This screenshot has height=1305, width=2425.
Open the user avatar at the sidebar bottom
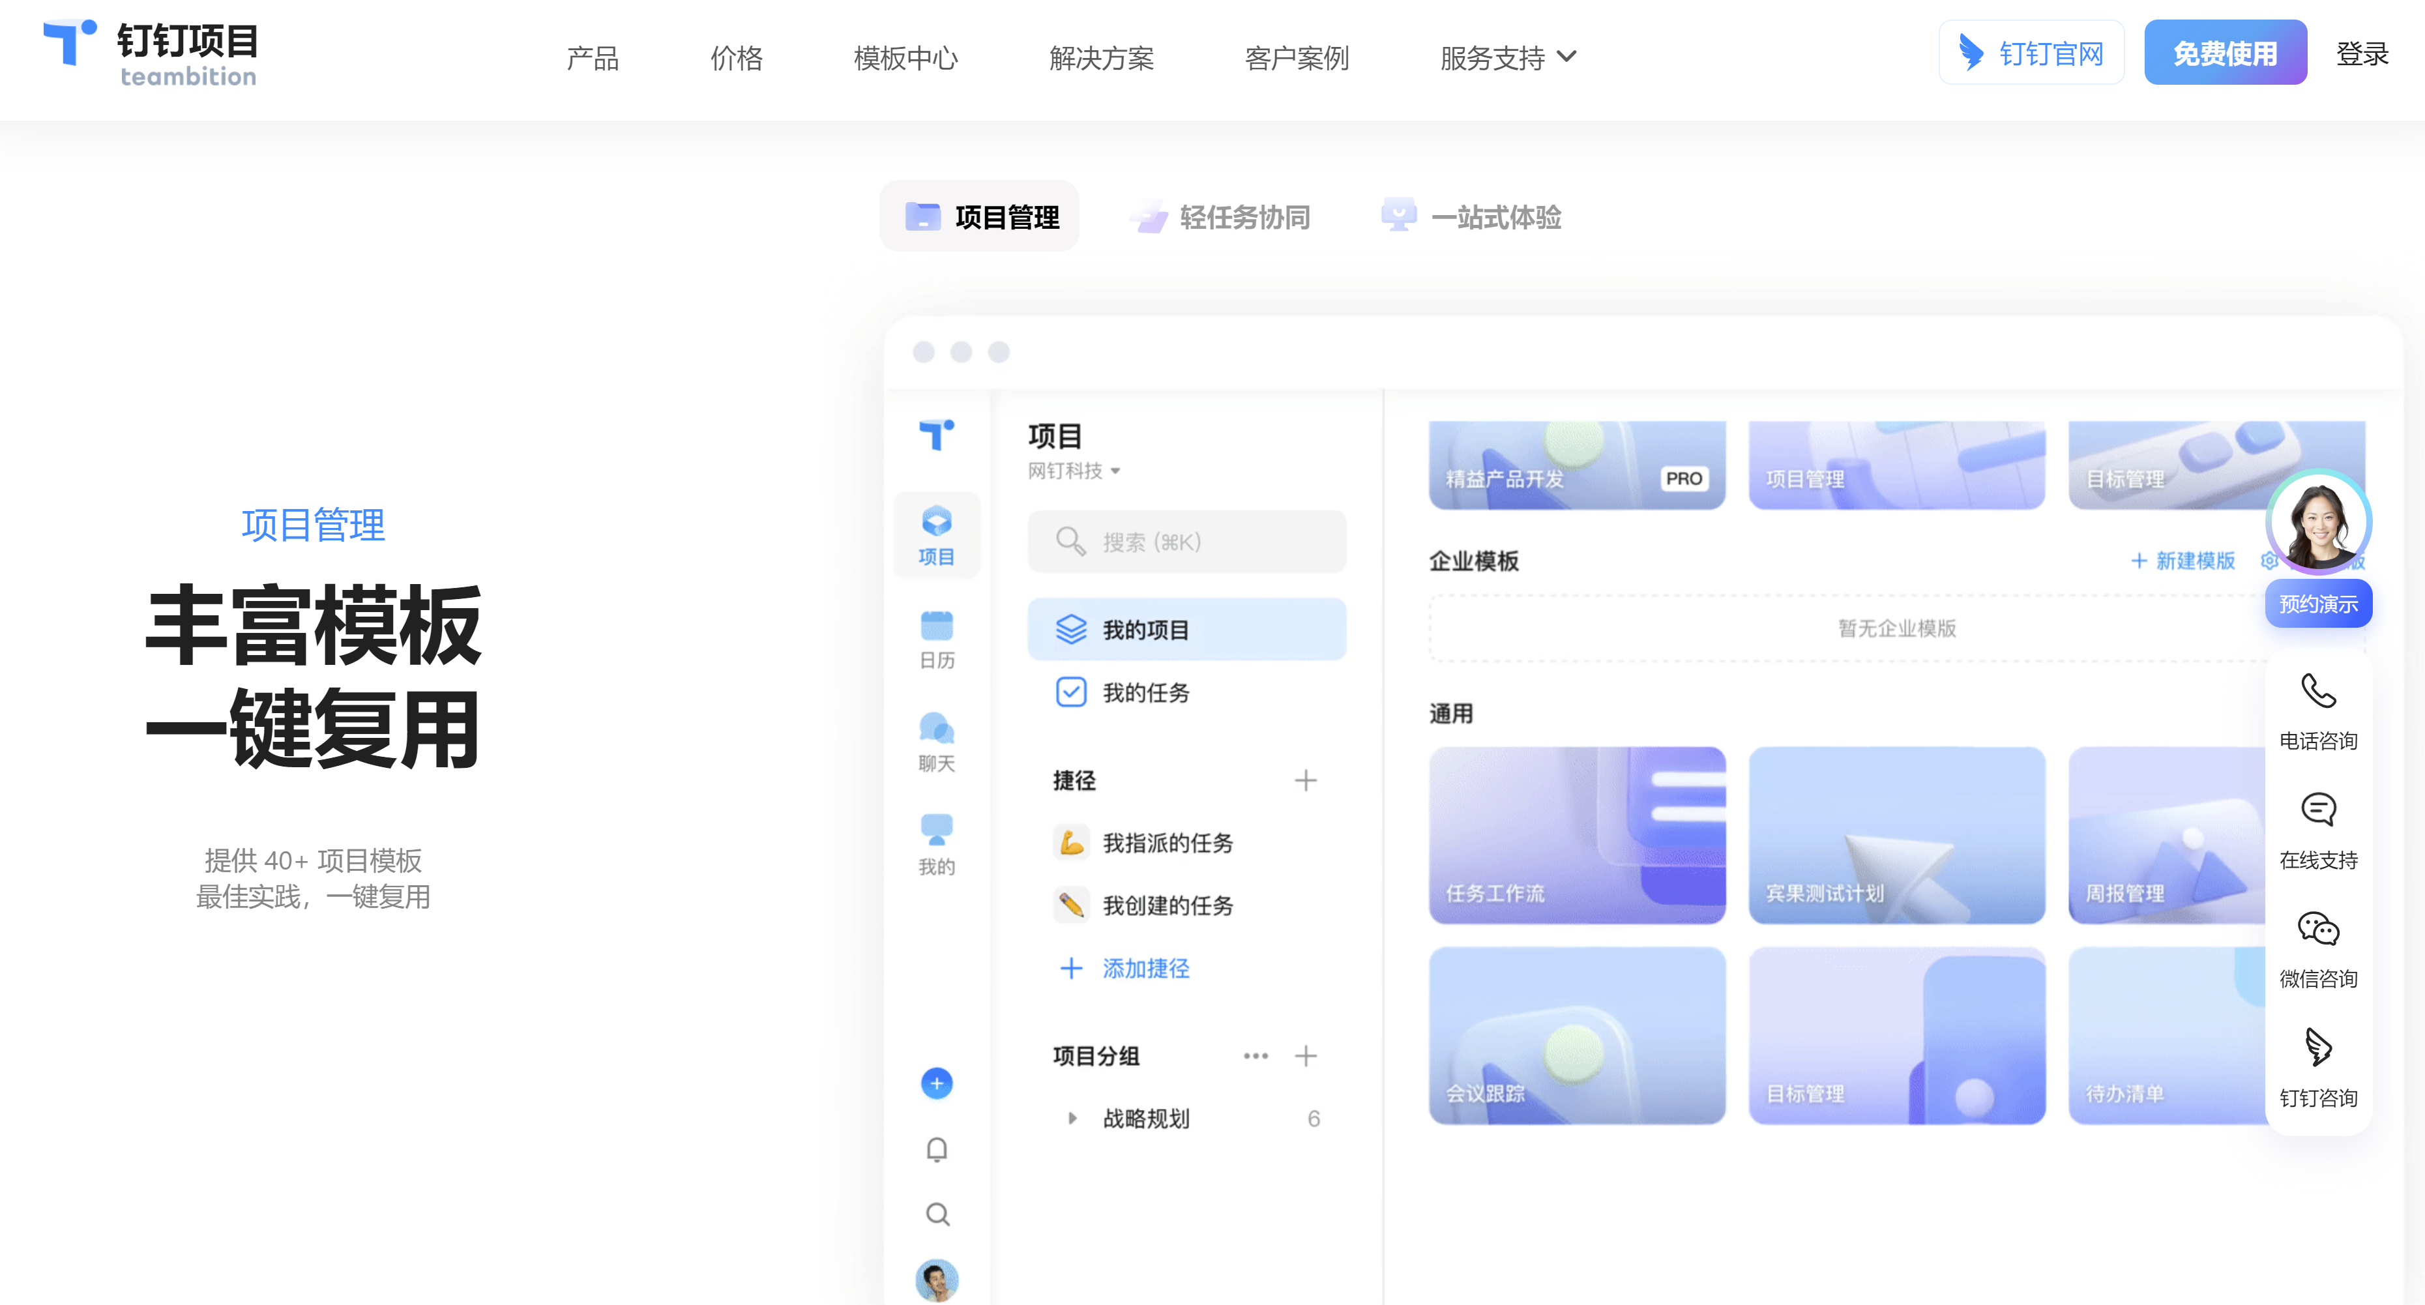[935, 1280]
